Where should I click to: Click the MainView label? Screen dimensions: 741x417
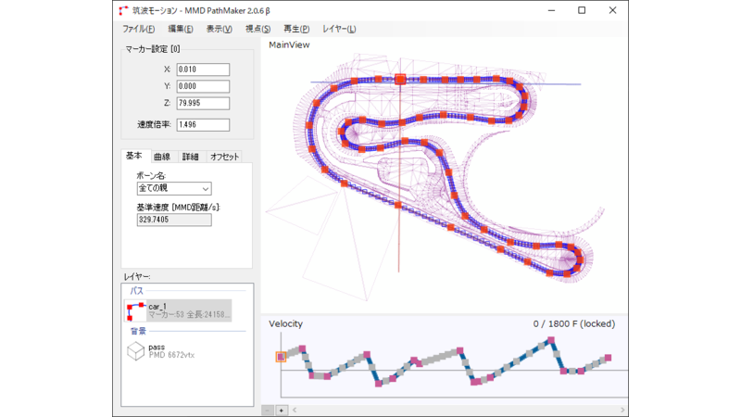click(x=289, y=44)
